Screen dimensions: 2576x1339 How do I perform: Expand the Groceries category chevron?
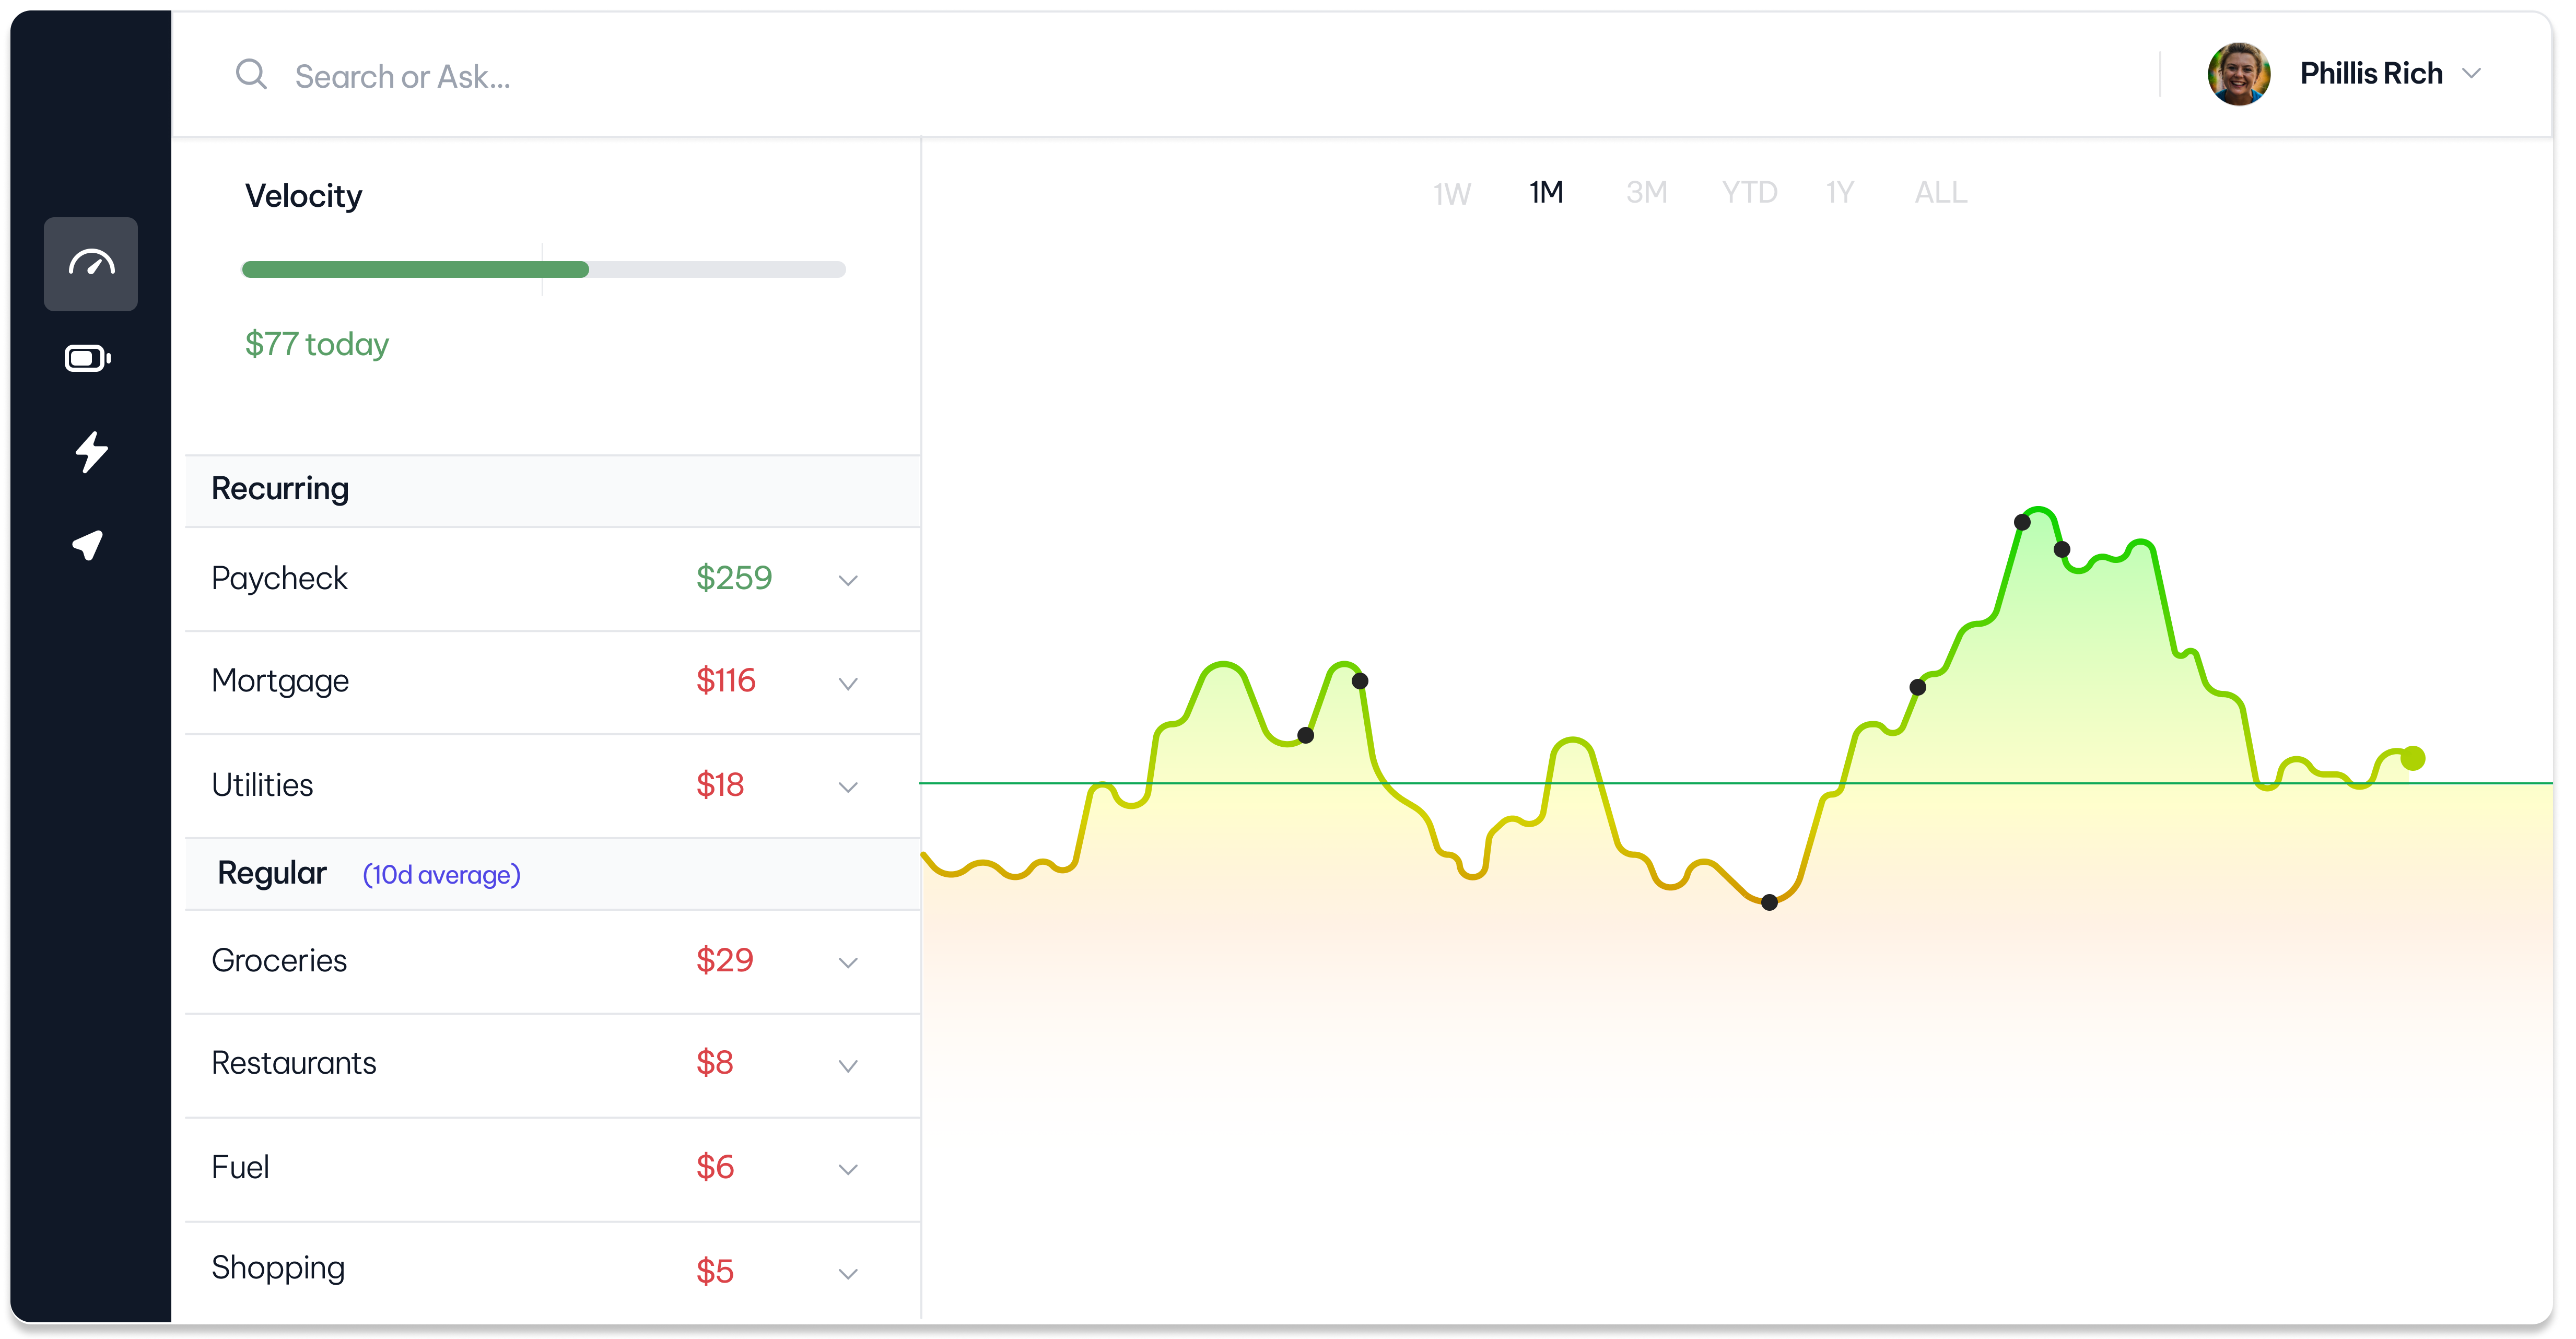(x=847, y=963)
